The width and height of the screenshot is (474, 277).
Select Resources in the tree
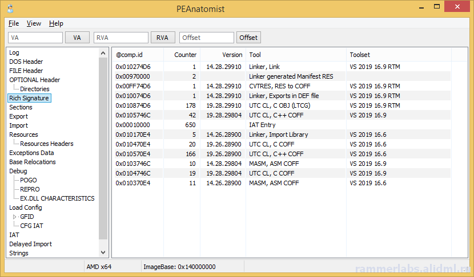[x=23, y=135]
